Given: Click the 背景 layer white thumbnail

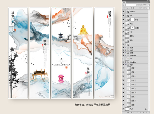Looking at the screenshot, I should 127,109.
